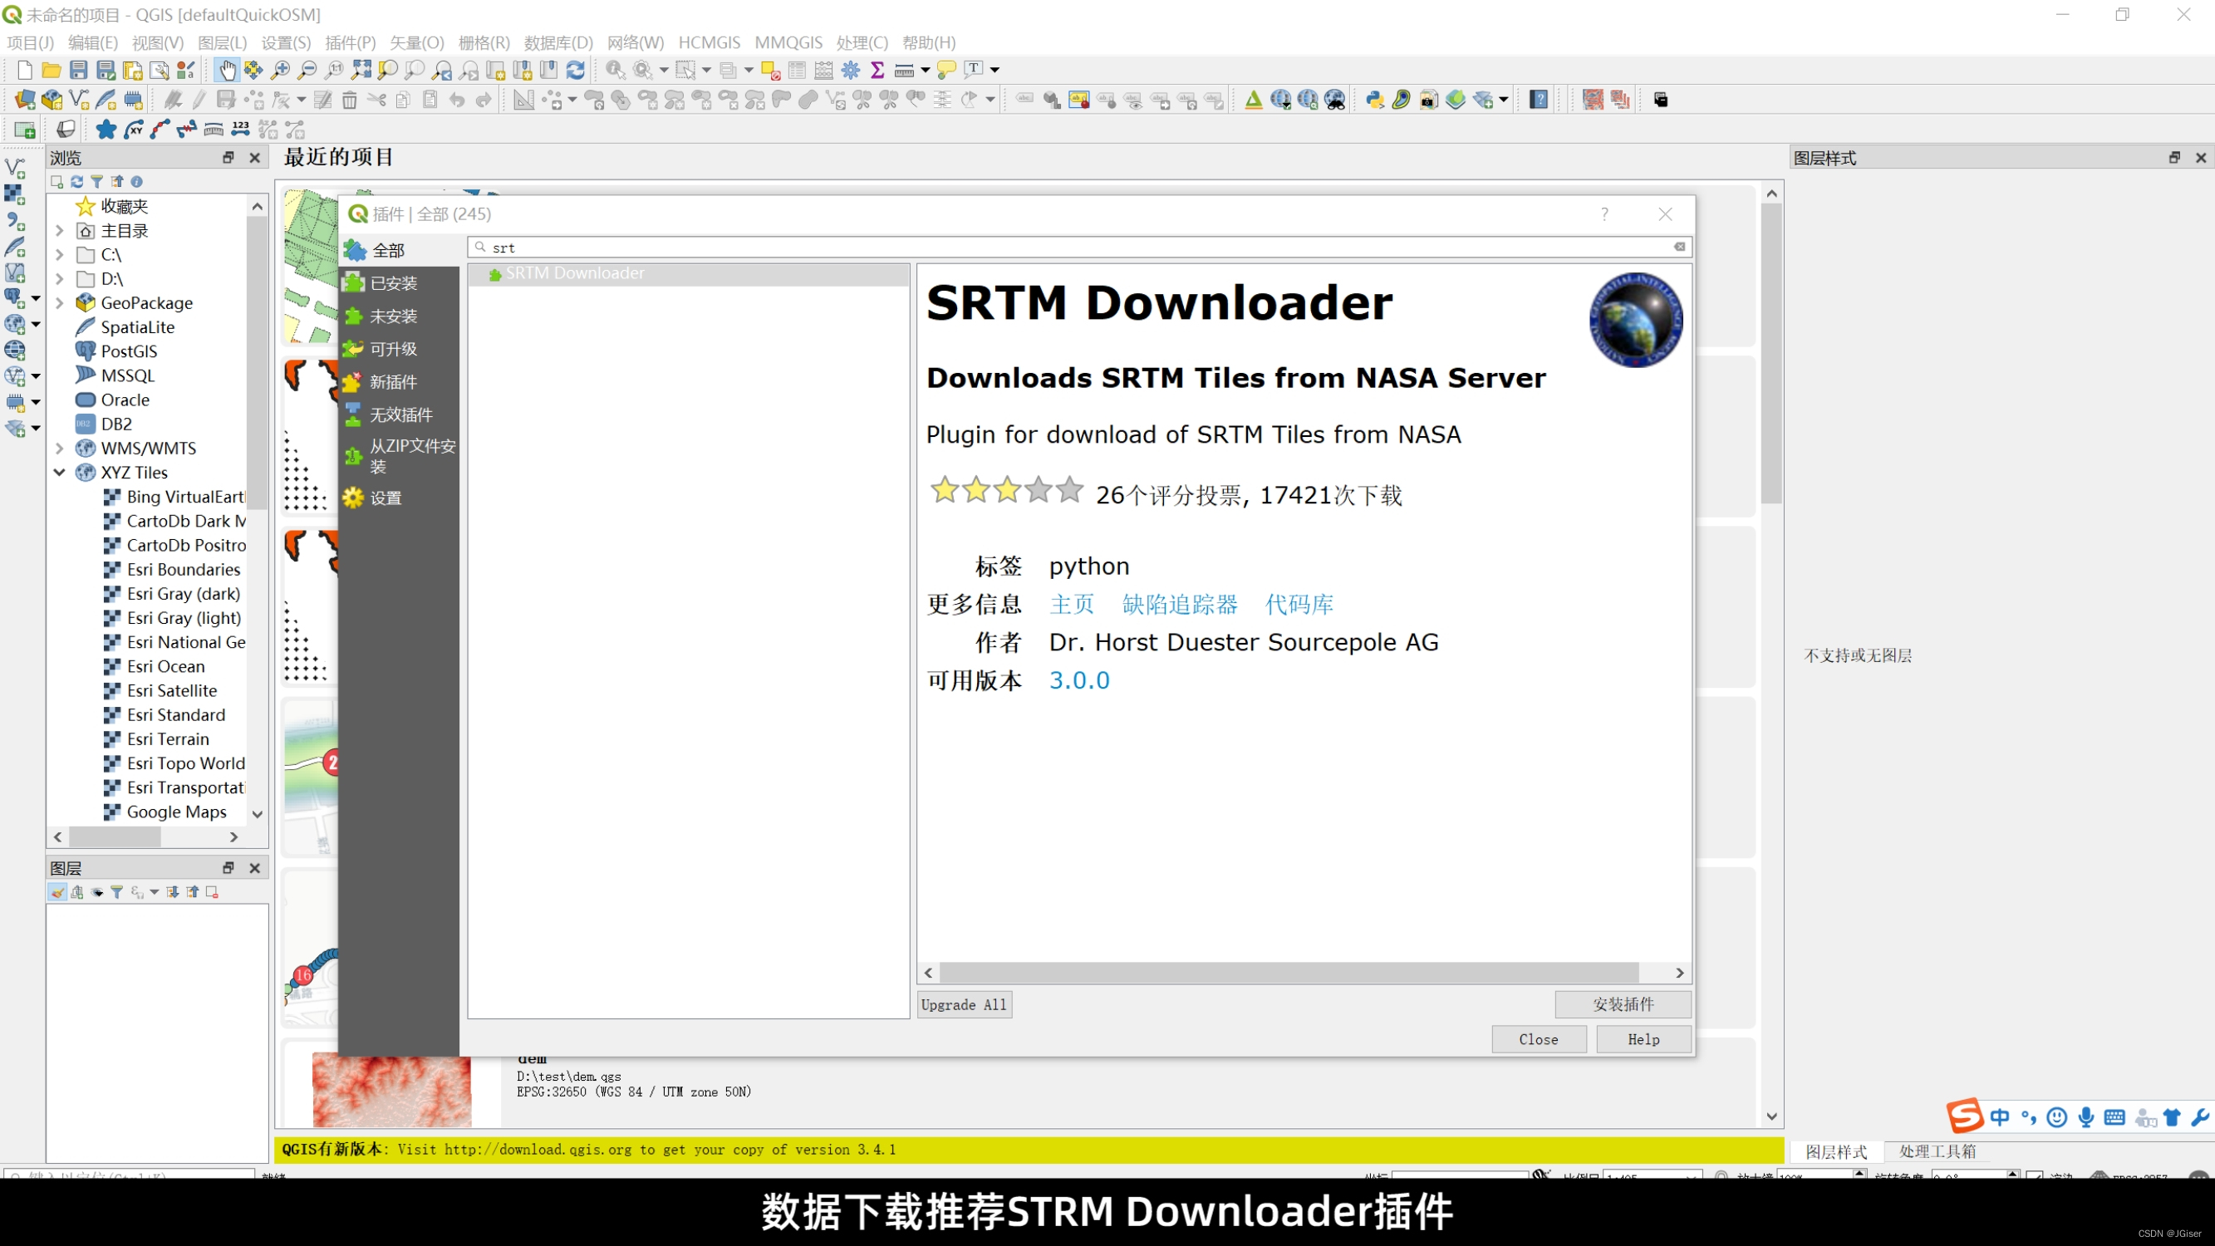Click the Sogou IME Chinese/English mode toggle
Image resolution: width=2215 pixels, height=1246 pixels.
pyautogui.click(x=2000, y=1117)
